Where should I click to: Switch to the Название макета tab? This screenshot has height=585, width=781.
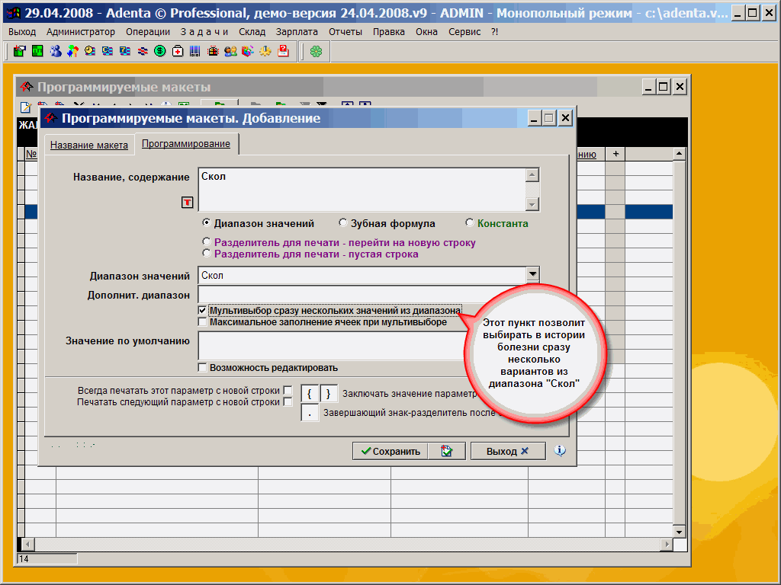pyautogui.click(x=89, y=145)
